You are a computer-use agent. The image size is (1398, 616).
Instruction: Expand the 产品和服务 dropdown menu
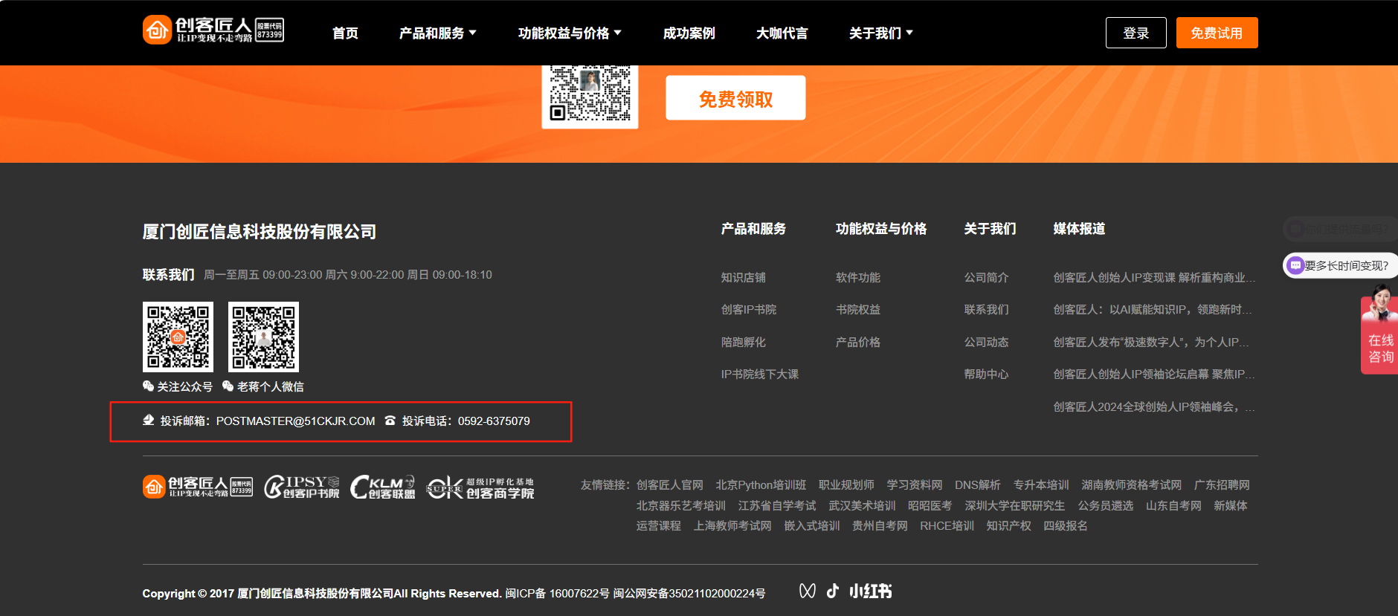437,33
